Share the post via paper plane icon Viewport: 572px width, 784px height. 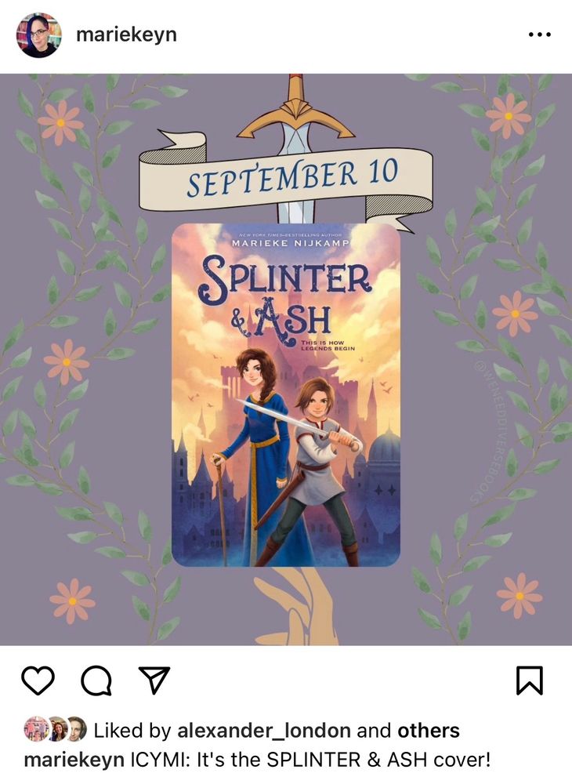[154, 680]
